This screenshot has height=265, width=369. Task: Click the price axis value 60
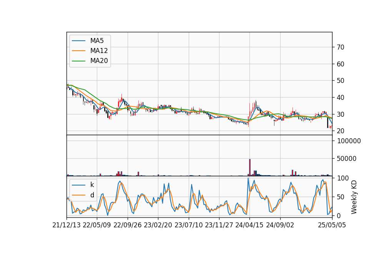[341, 64]
